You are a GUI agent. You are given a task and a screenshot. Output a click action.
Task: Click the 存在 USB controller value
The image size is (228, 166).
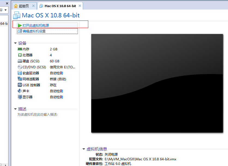(53, 85)
